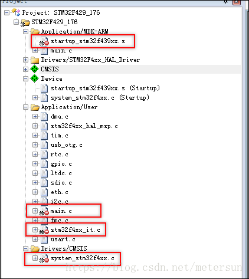Screen dimensions: 249x279
Task: Click the excluded stm32f4xx_it.c file icon
Action: (x=44, y=230)
